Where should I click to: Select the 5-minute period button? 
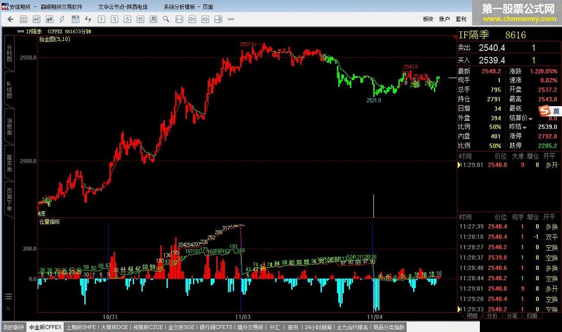click(127, 19)
